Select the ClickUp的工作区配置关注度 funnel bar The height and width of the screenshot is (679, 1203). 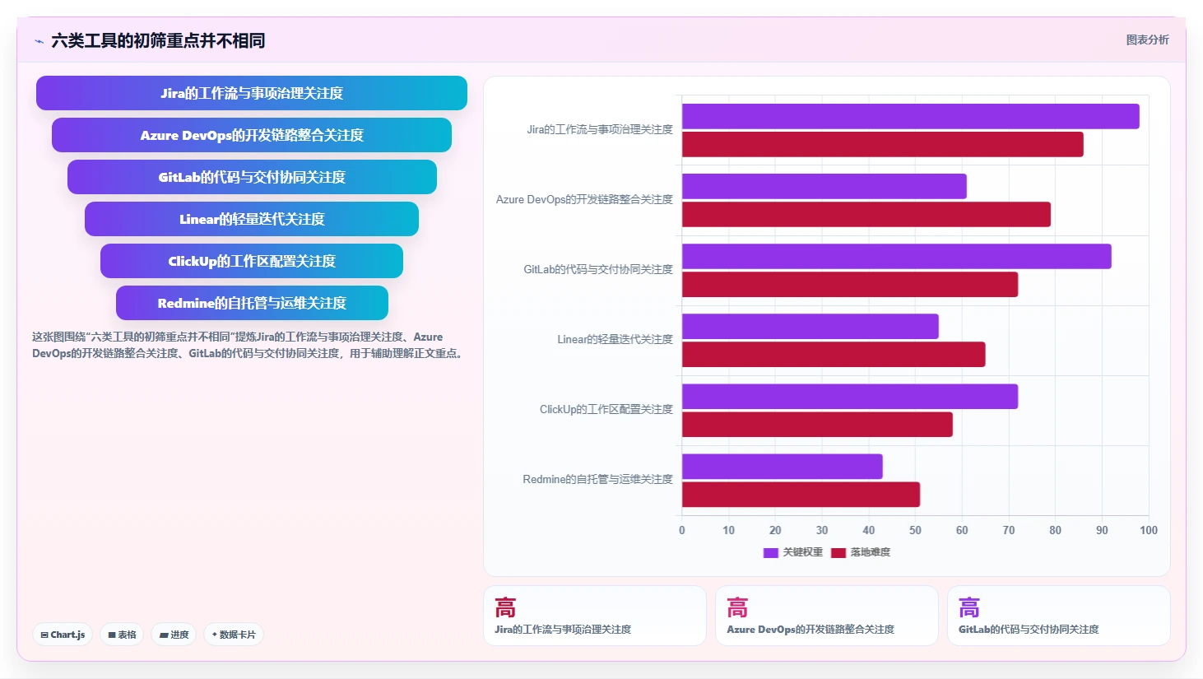coord(252,261)
